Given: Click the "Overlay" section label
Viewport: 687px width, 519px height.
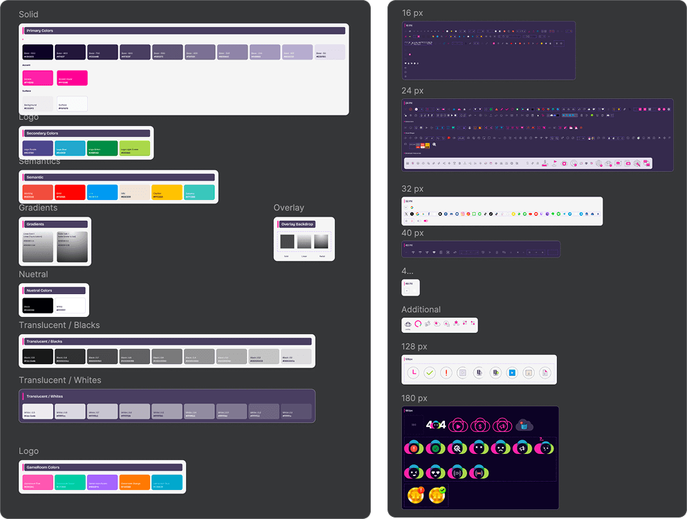Looking at the screenshot, I should pos(288,208).
